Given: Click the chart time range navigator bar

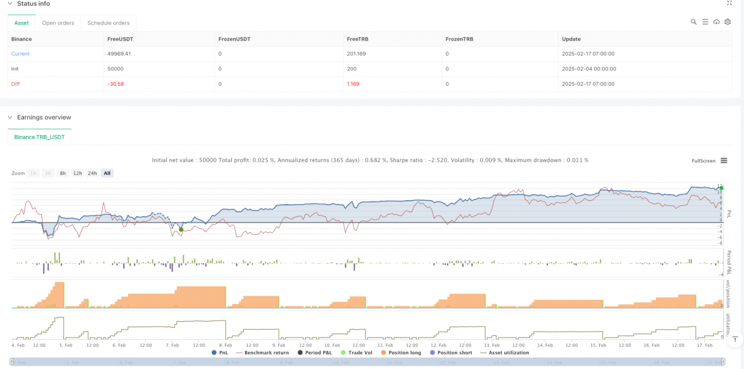Looking at the screenshot, I should tap(366, 362).
